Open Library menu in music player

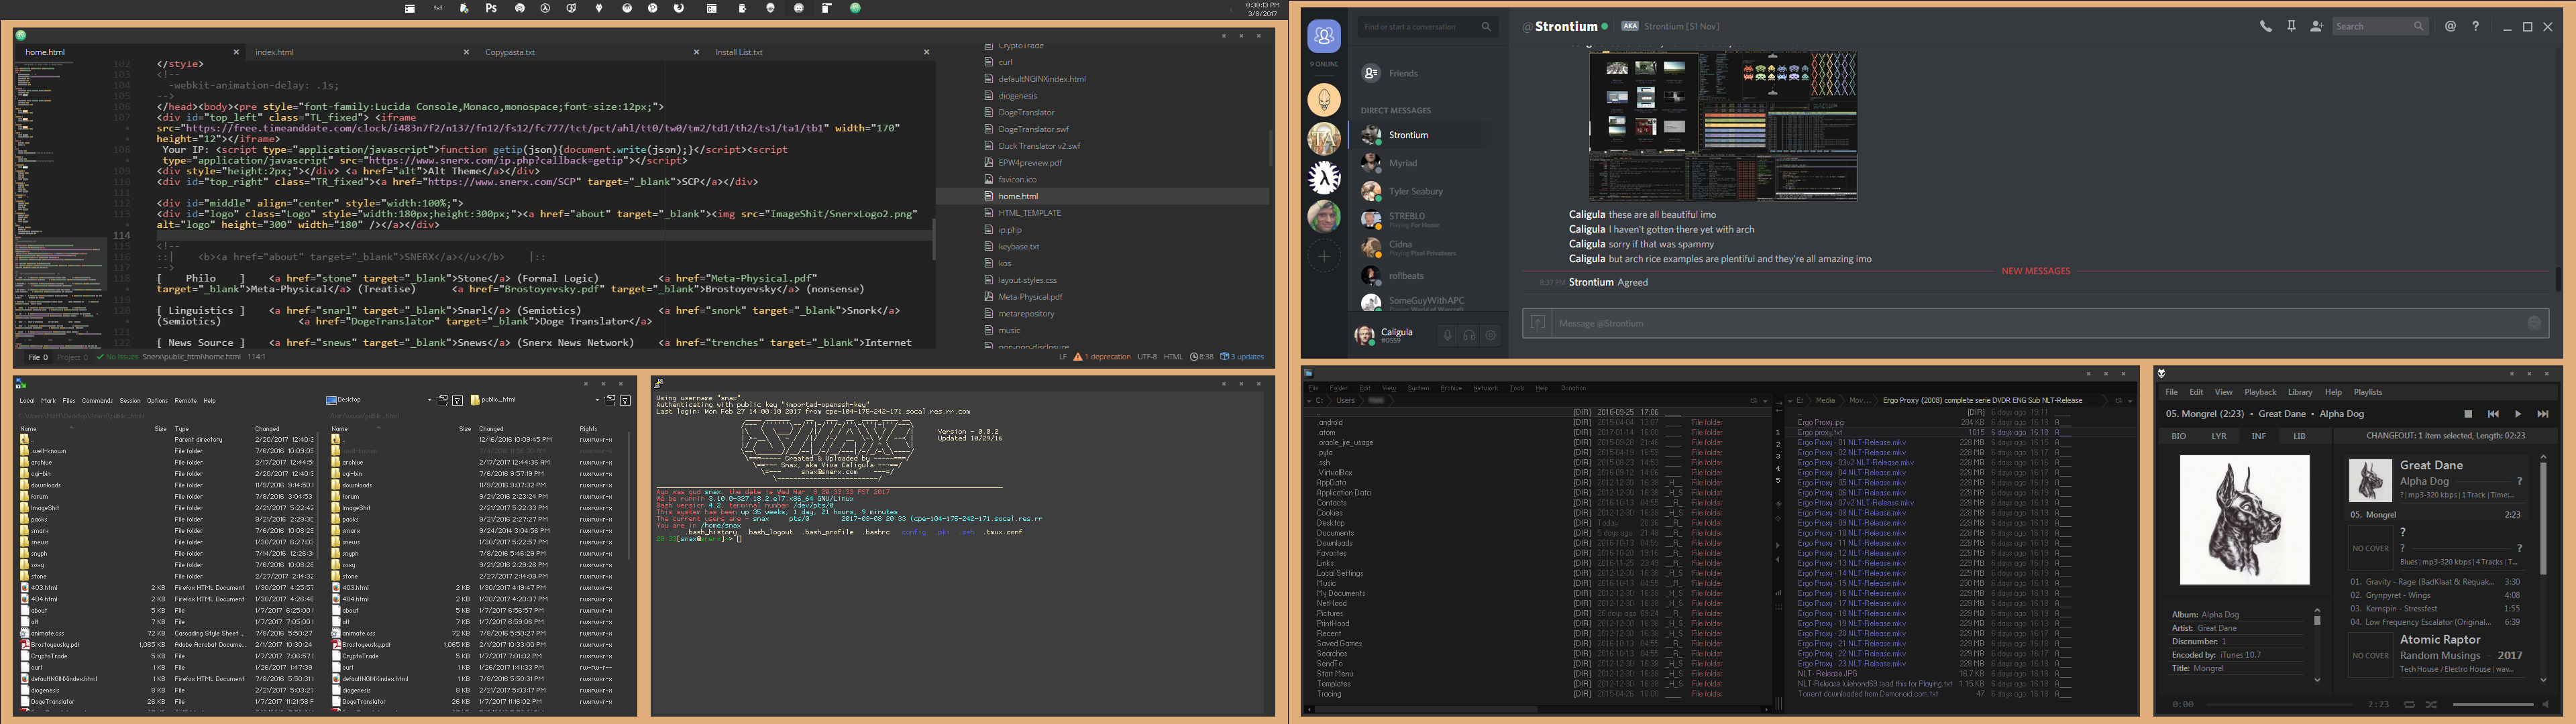pos(2300,392)
